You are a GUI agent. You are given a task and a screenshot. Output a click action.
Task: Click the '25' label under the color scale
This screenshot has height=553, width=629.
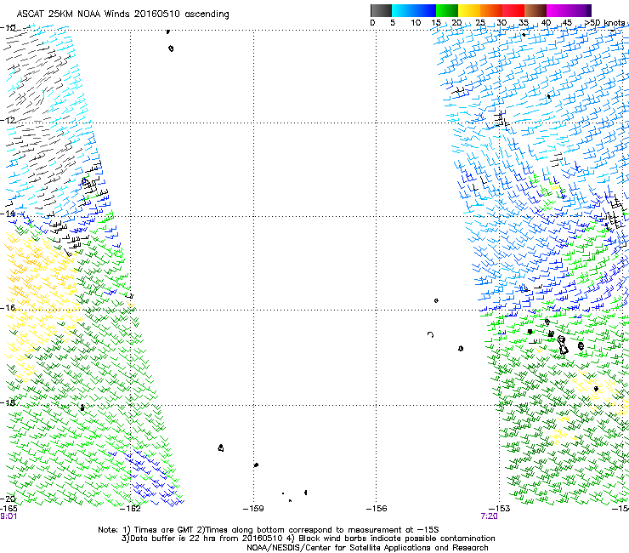(x=480, y=23)
